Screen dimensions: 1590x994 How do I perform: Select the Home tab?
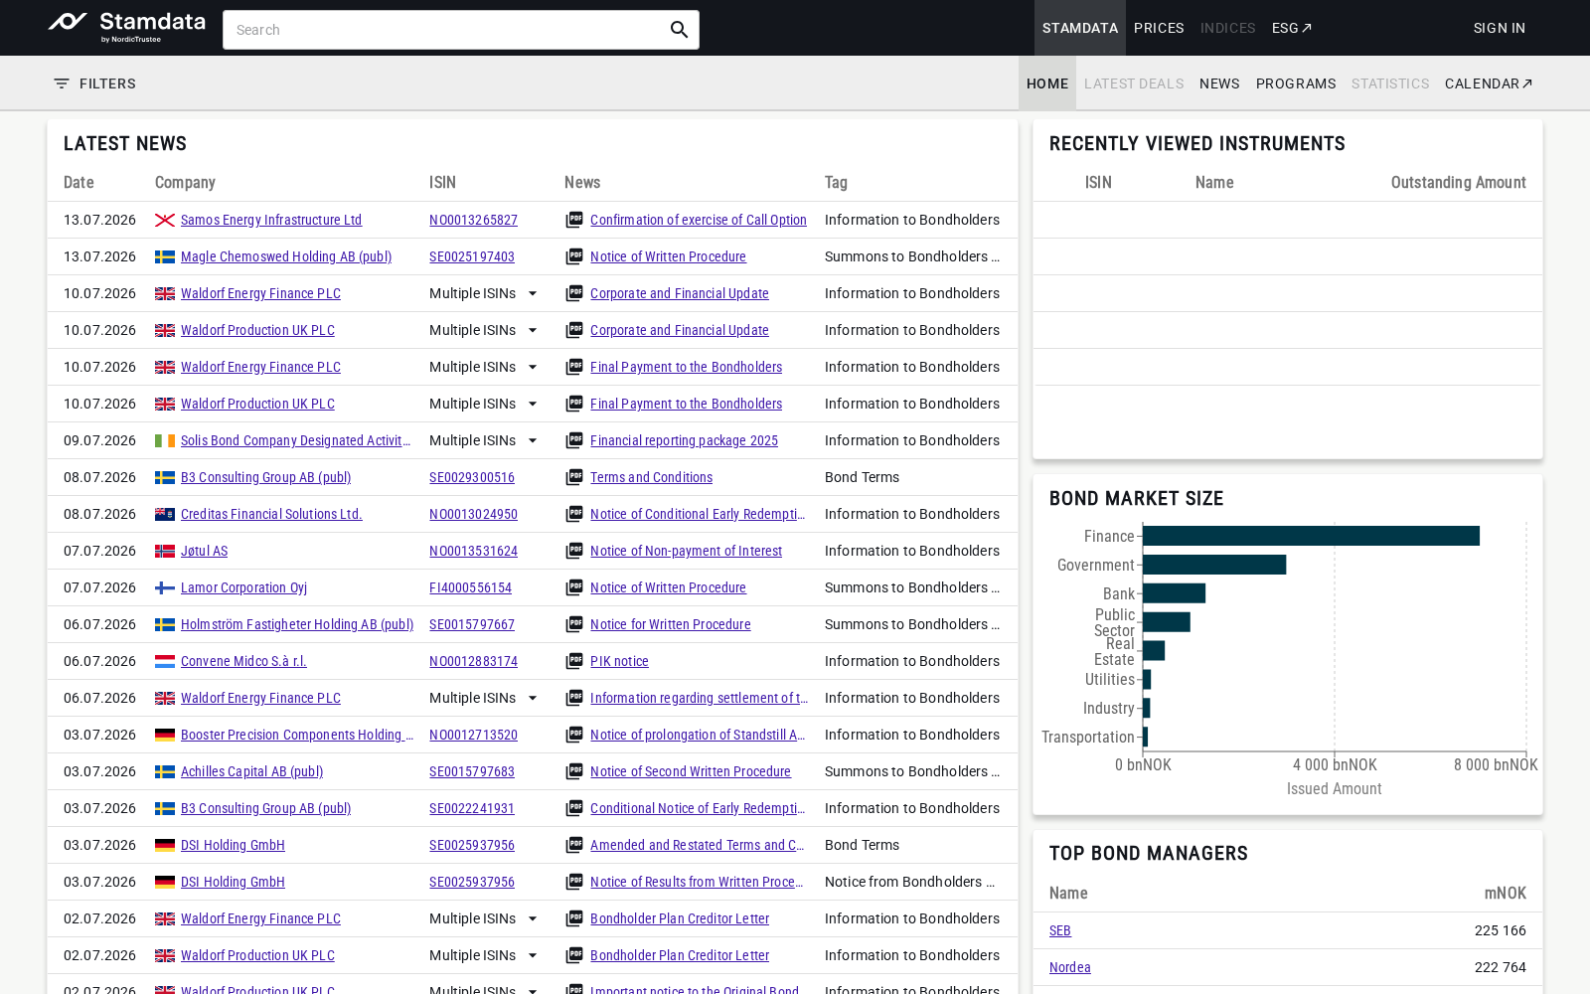click(1047, 83)
